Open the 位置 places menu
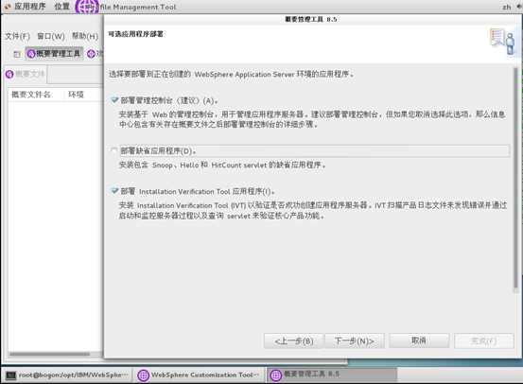 pos(62,7)
